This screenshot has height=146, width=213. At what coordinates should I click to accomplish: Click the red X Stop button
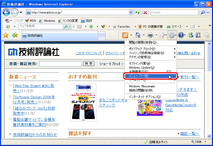[x=145, y=13]
